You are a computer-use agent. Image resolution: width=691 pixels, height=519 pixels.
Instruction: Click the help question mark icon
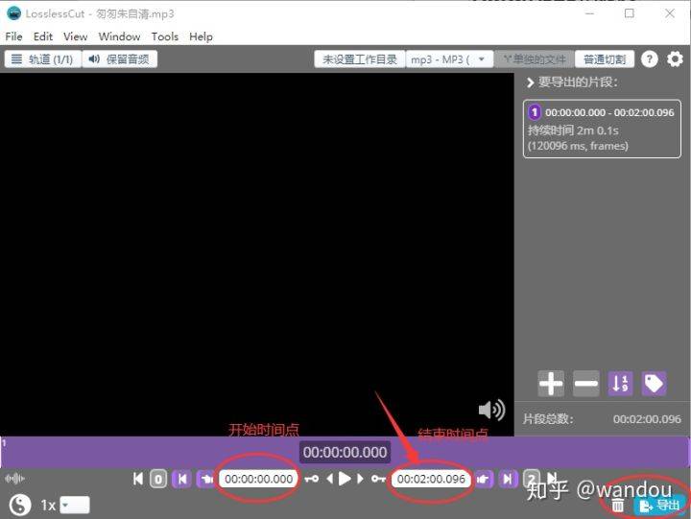[649, 59]
